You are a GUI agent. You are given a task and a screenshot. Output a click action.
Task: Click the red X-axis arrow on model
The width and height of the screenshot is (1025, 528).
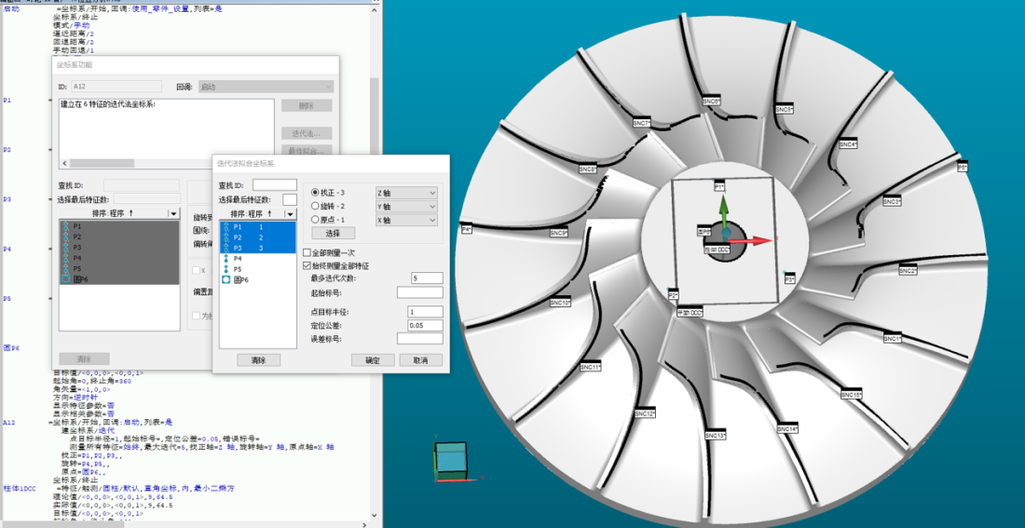(761, 240)
